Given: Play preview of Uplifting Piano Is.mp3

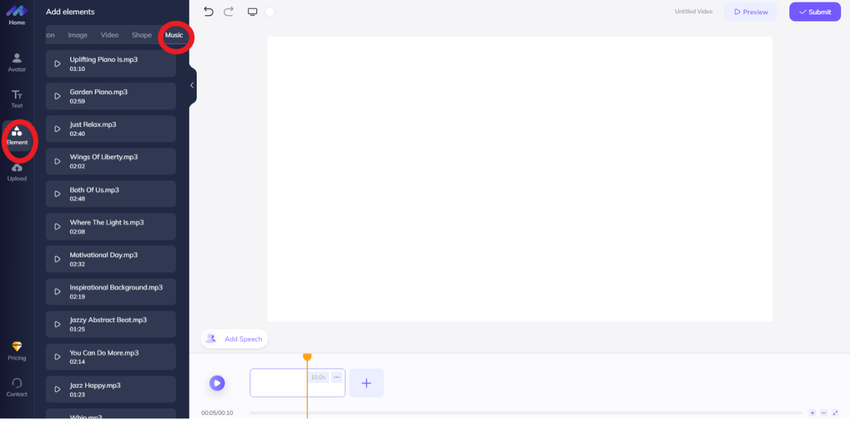Looking at the screenshot, I should pyautogui.click(x=58, y=64).
